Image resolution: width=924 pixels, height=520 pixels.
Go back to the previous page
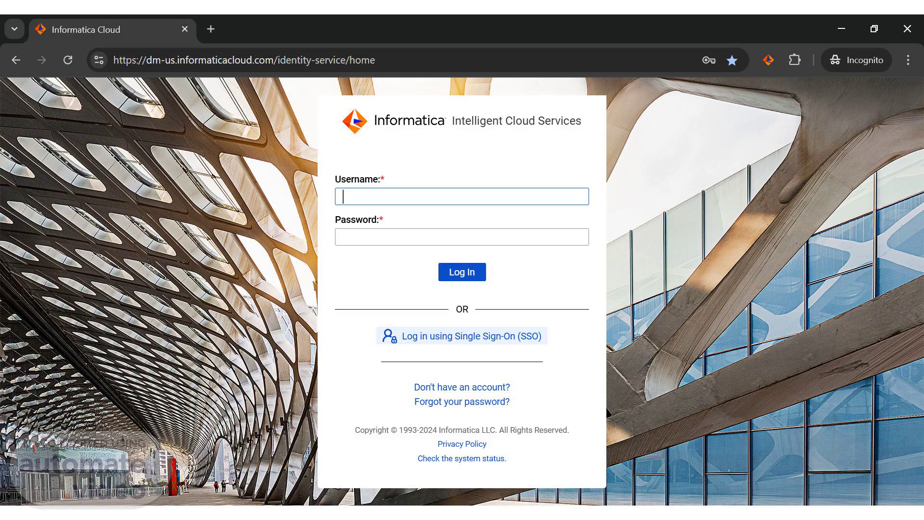16,60
